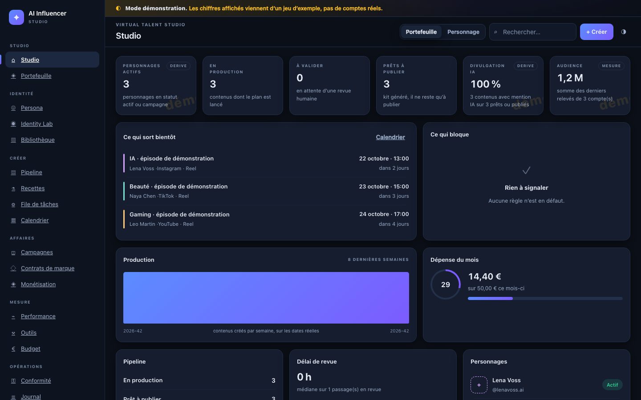Viewport: 641px width, 400px height.
Task: Click the Conformité sidebar icon
Action: click(x=13, y=381)
